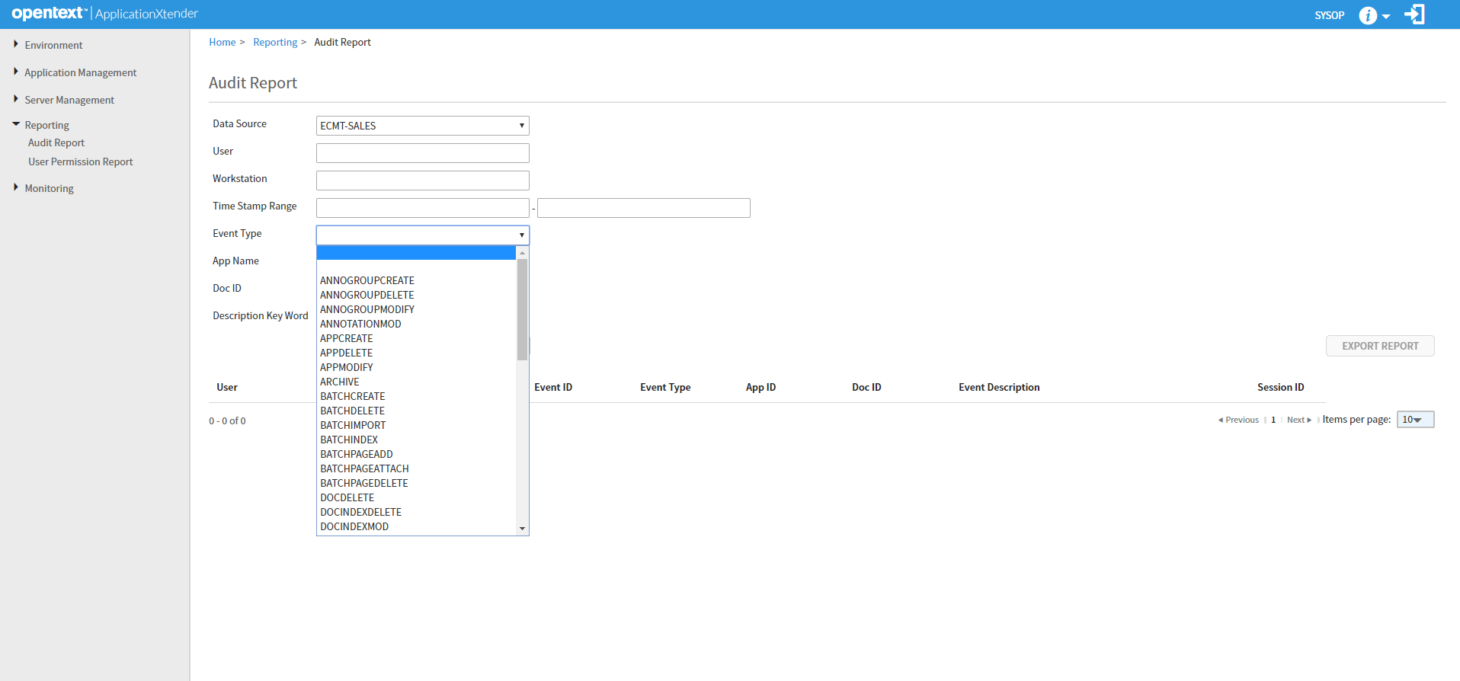Viewport: 1460px width, 681px height.
Task: Click the User input field
Action: coord(423,153)
